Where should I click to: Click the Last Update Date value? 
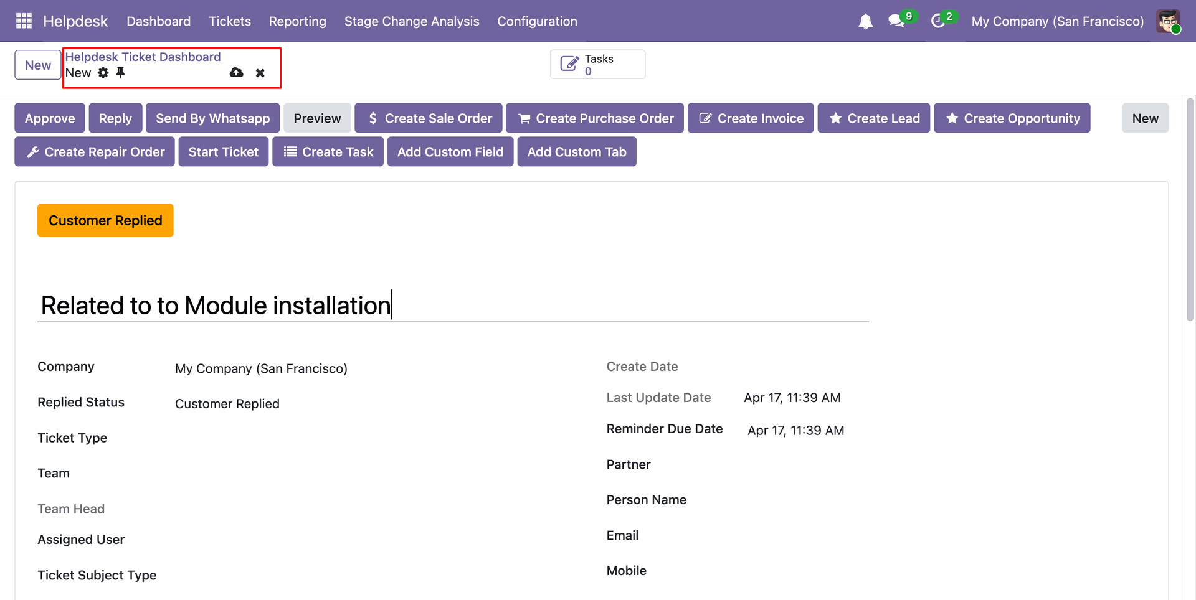(x=792, y=398)
